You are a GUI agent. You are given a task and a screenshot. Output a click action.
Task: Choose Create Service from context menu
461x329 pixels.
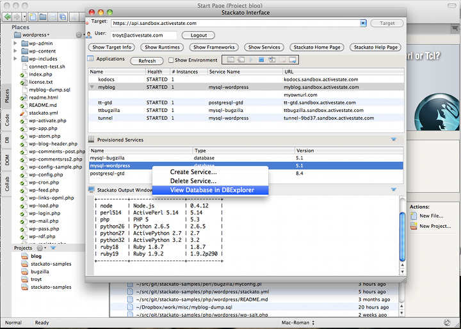pyautogui.click(x=210, y=172)
